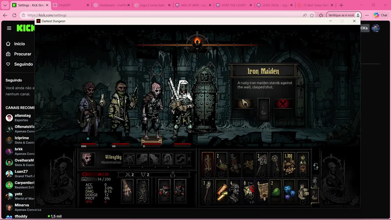Select the blue sapphire gems
Image resolution: width=391 pixels, height=220 pixels.
coord(289,192)
